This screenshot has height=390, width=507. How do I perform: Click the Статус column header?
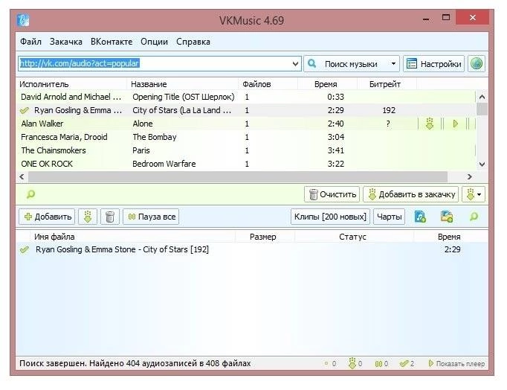click(352, 237)
